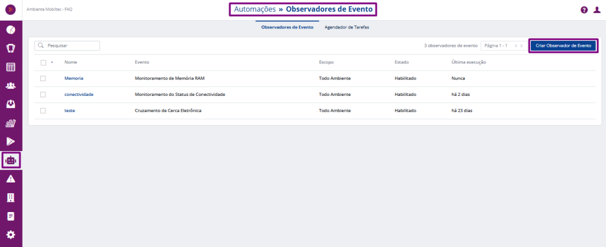
Task: Select the Observadores de Evento tab
Action: 287,27
